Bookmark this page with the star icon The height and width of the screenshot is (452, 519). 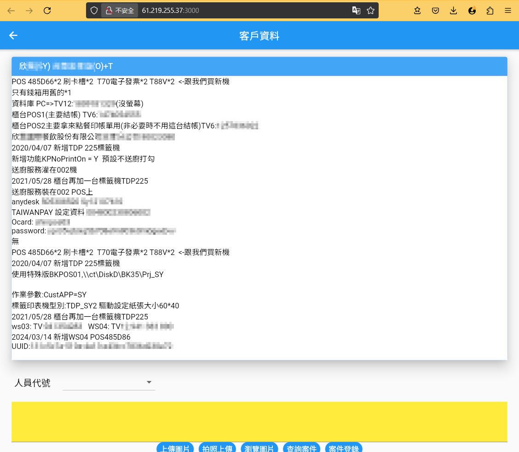(371, 11)
